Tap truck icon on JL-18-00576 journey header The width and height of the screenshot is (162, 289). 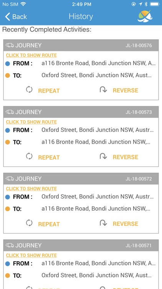click(x=10, y=45)
